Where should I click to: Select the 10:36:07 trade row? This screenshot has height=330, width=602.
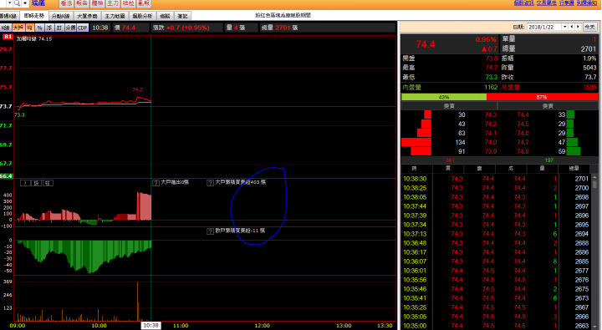point(497,261)
